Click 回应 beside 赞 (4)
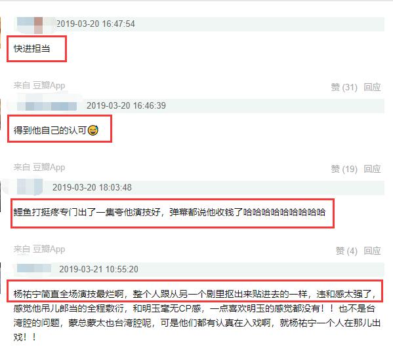This screenshot has width=393, height=362. (x=372, y=251)
